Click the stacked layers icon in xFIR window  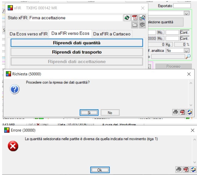coord(142,25)
